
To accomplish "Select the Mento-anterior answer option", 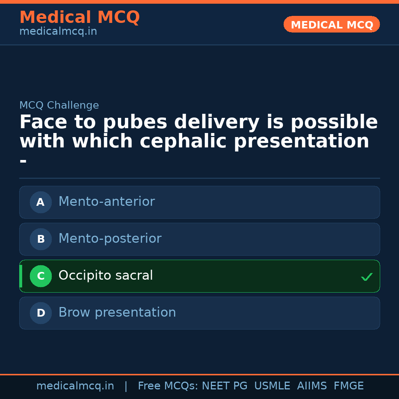I will [x=199, y=202].
